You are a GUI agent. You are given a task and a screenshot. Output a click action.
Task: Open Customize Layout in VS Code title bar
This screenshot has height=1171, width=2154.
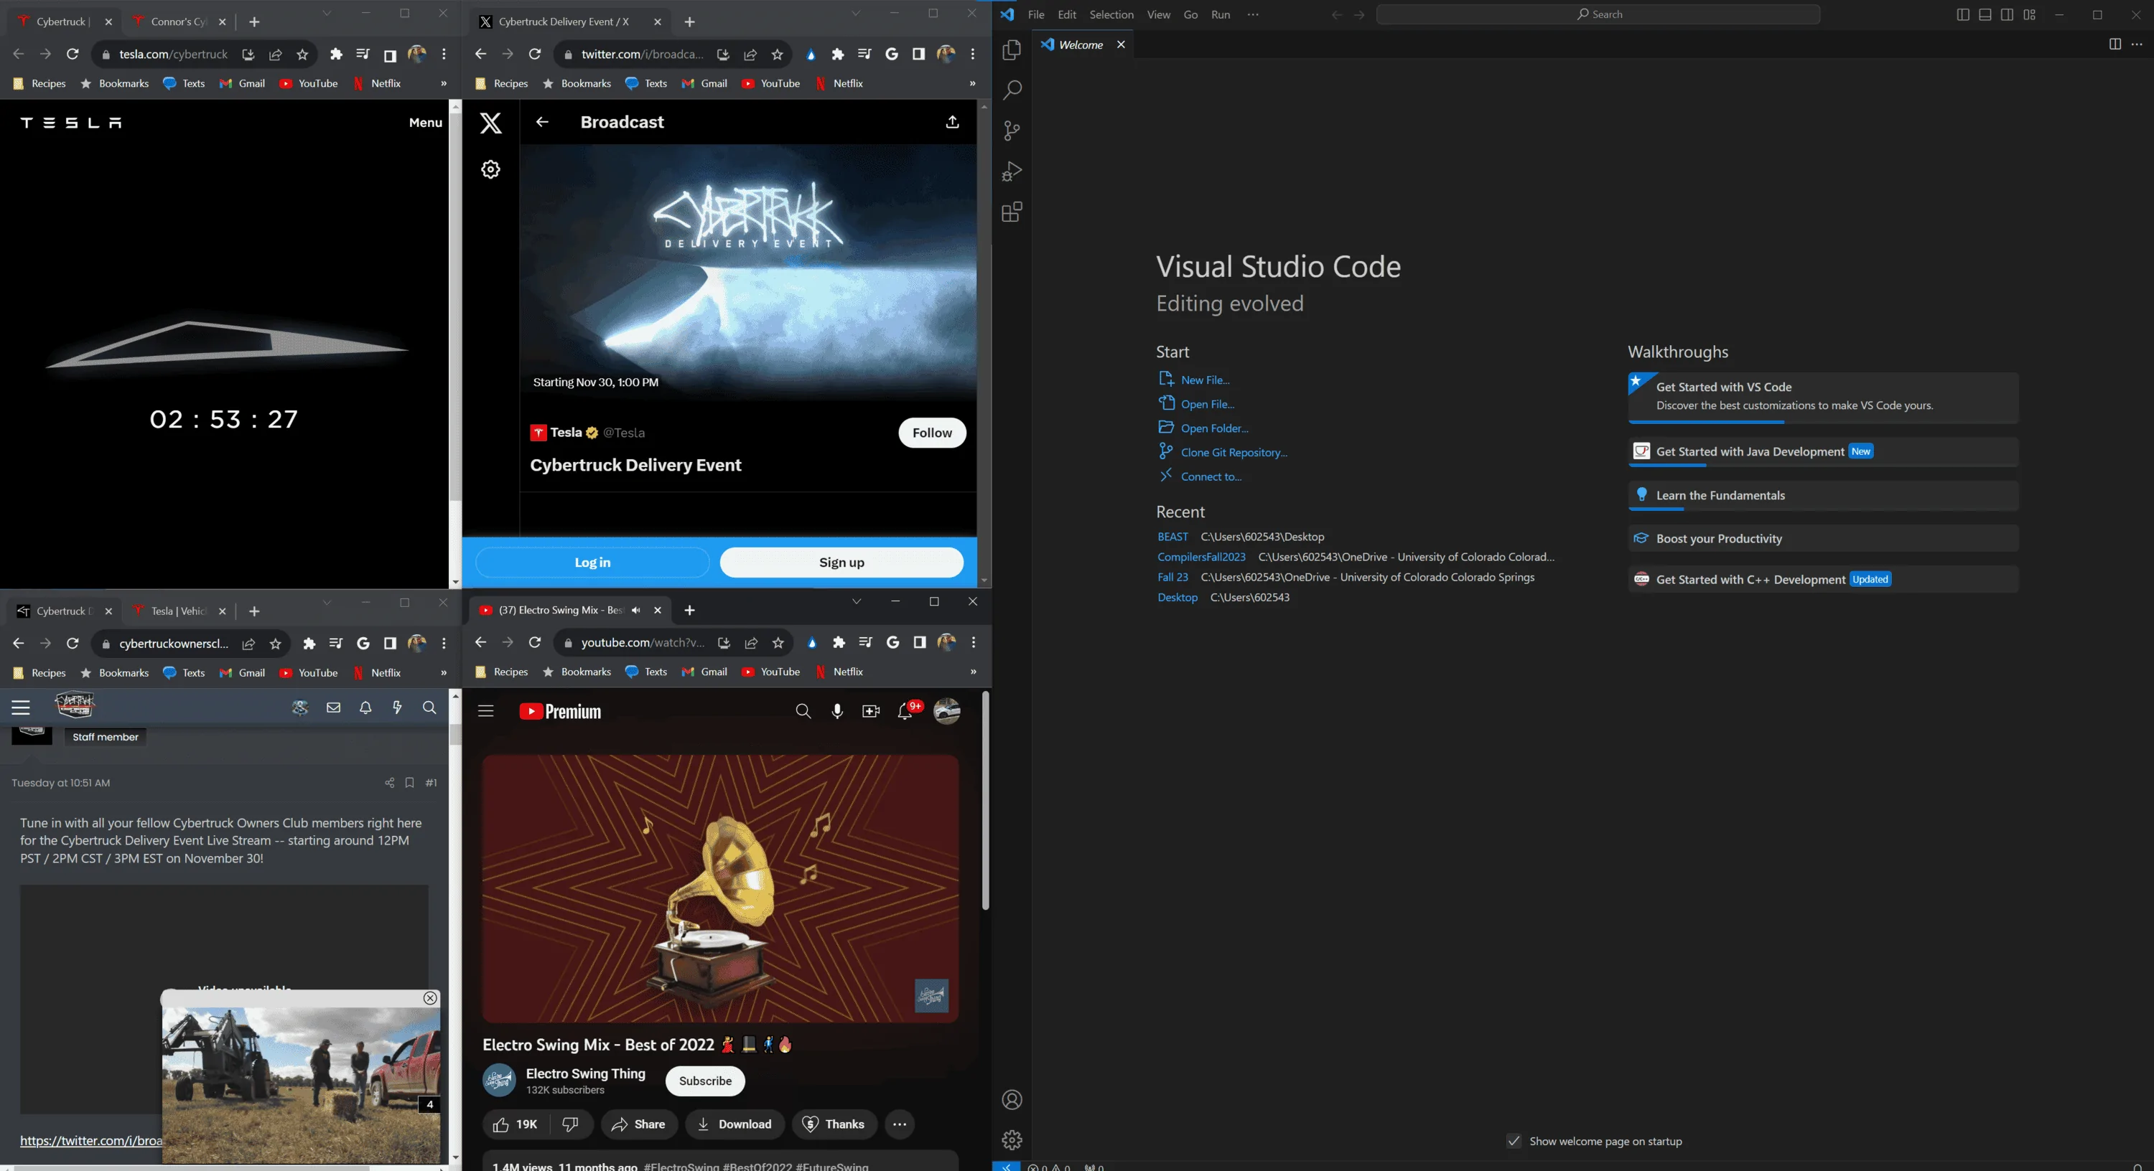pyautogui.click(x=2029, y=14)
